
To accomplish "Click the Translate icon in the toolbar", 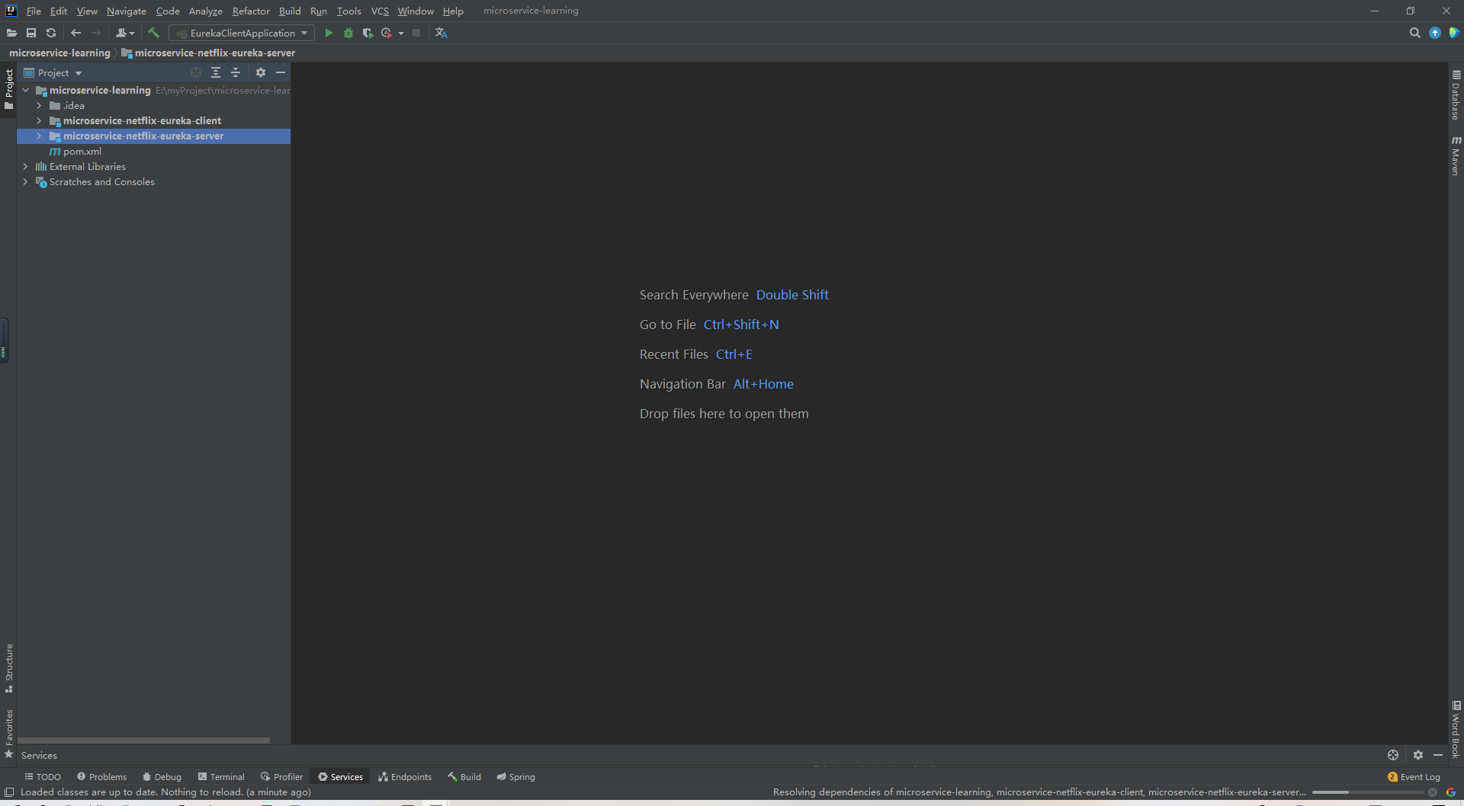I will (x=441, y=33).
